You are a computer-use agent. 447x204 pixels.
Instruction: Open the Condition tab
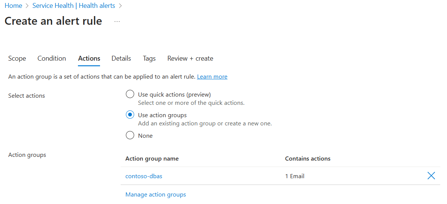52,58
